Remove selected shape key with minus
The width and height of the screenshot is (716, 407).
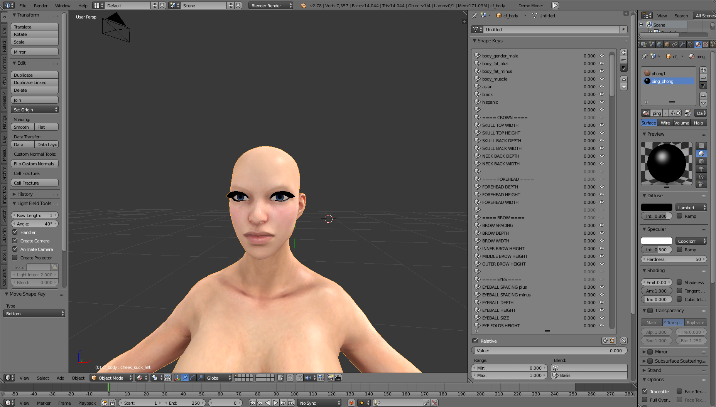pos(624,60)
